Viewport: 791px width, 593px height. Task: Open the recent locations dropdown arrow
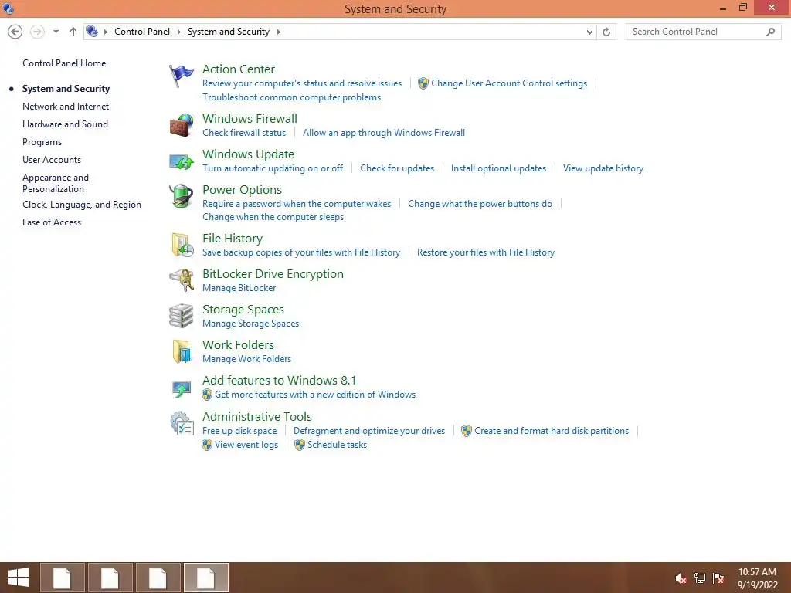(x=56, y=32)
